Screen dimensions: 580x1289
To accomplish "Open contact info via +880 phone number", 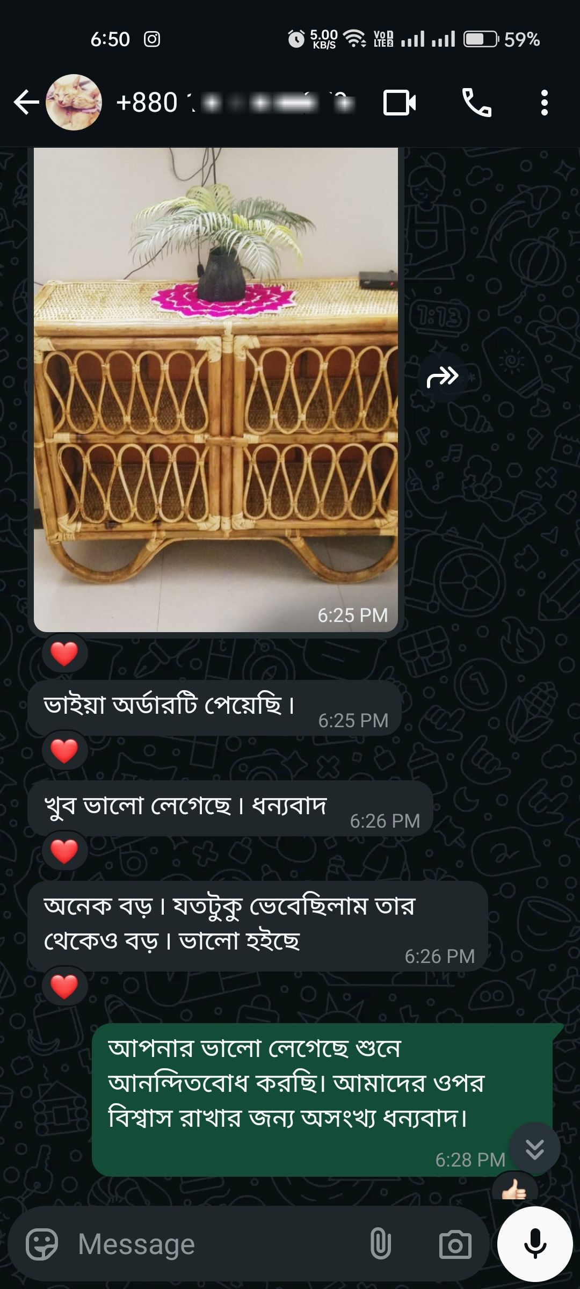I will (235, 103).
